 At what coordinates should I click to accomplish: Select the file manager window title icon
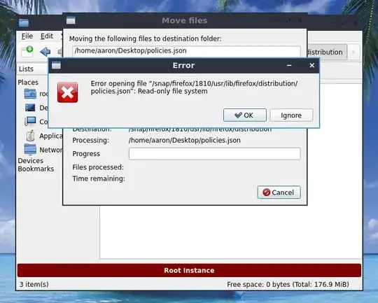tap(24, 23)
